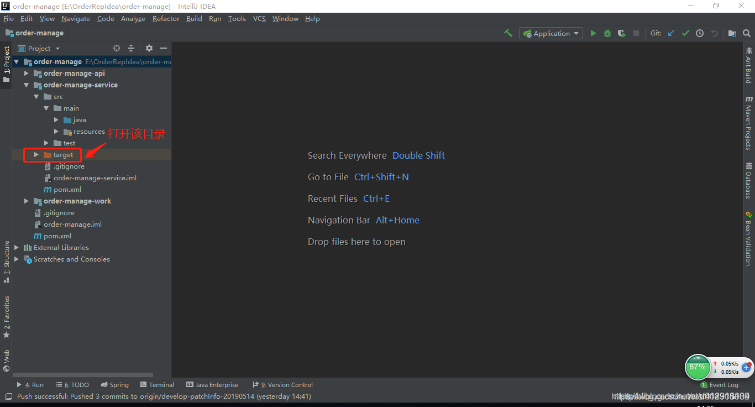
Task: Collapse the order-manage-service module arrow
Action: [x=26, y=85]
